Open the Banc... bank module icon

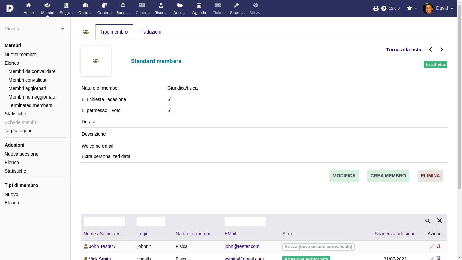coord(123,5)
